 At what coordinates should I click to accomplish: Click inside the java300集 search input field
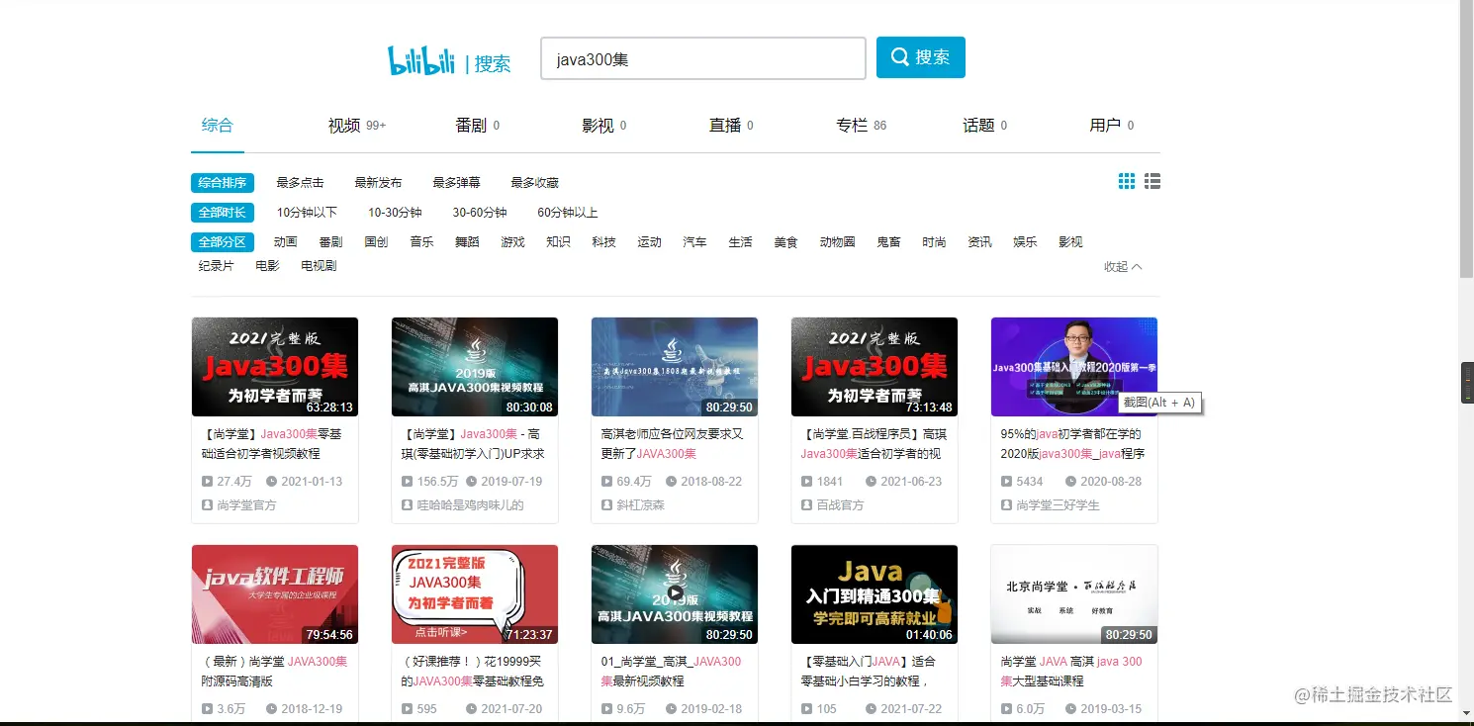tap(702, 58)
